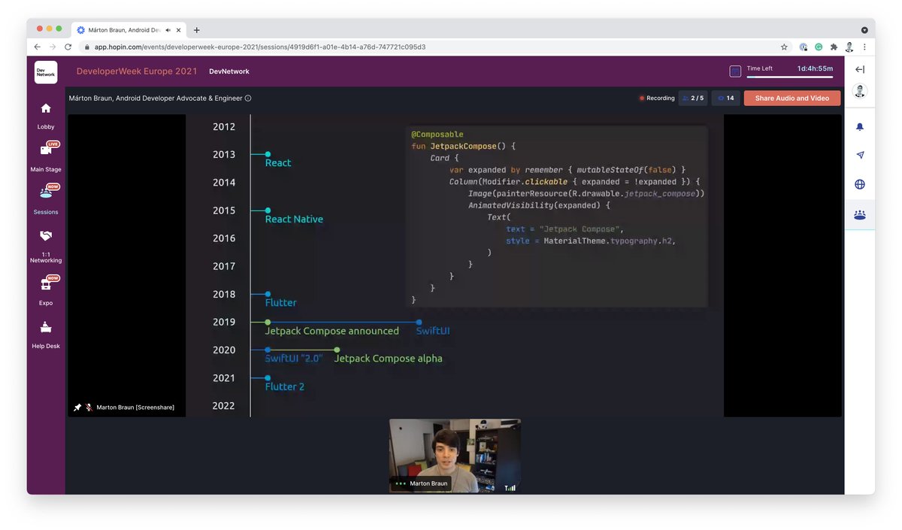Open the user profile avatar
Viewport: 902px width, 530px height.
pyautogui.click(x=860, y=91)
